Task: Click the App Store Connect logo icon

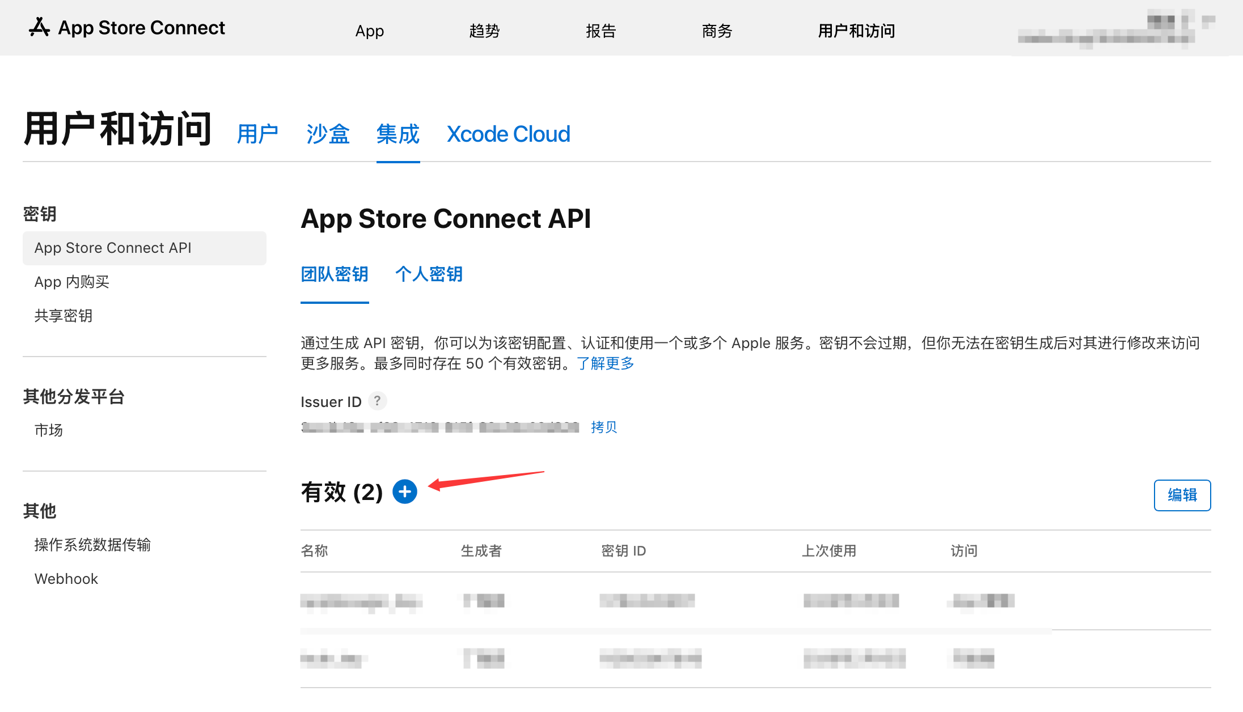Action: point(39,27)
